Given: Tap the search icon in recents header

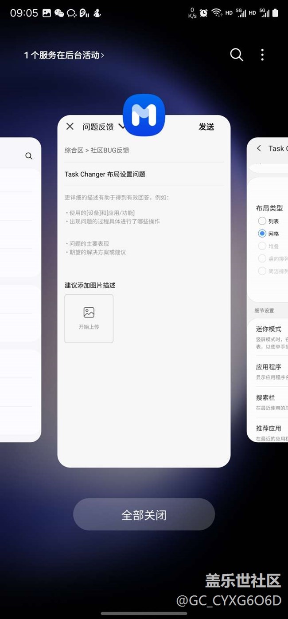Looking at the screenshot, I should [237, 55].
